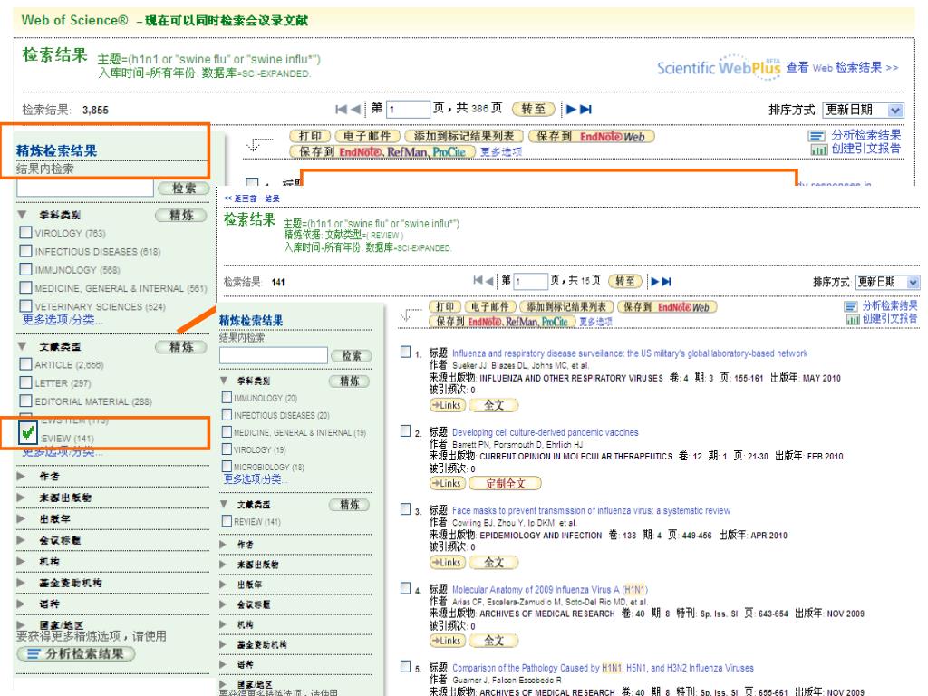Viewport: 928px width, 696px height.
Task: Click analyze results icon in lower window
Action: [851, 306]
